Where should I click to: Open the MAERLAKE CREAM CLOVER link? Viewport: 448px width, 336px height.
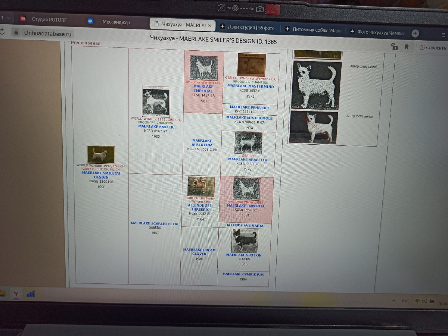199,252
